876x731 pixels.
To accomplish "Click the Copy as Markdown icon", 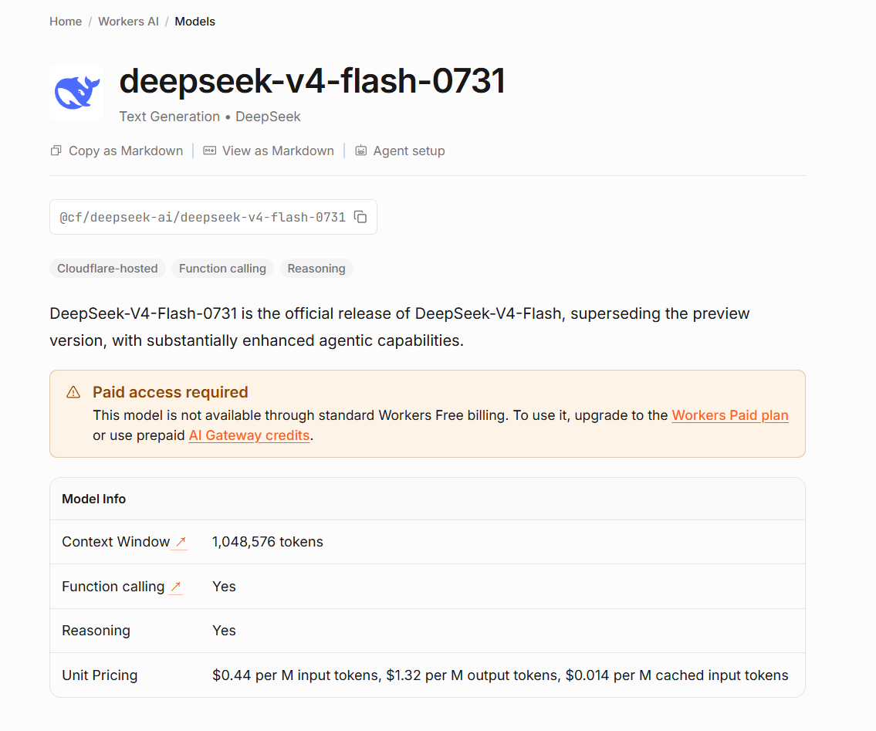I will pyautogui.click(x=56, y=151).
